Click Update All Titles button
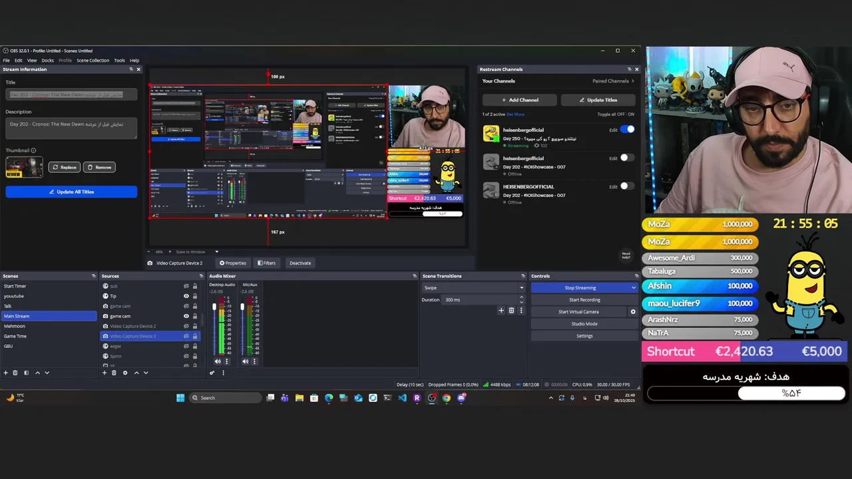This screenshot has height=479, width=852. pos(71,192)
